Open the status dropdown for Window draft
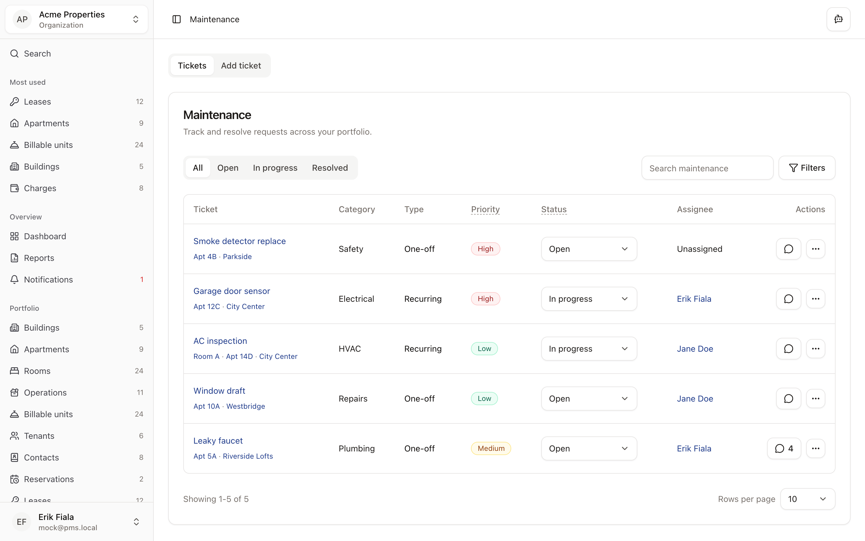 coord(588,398)
